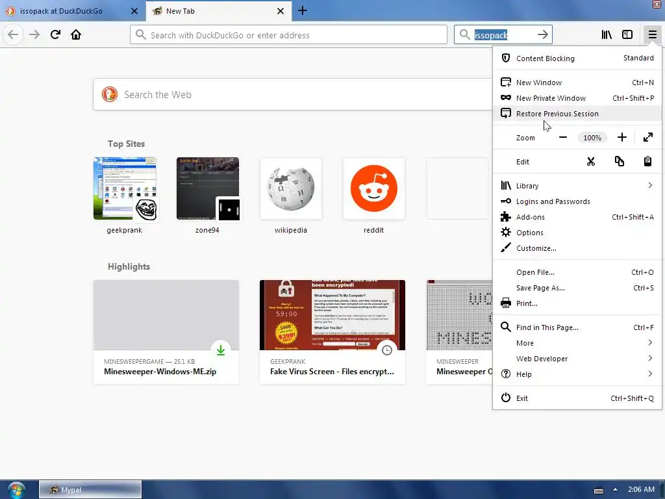The height and width of the screenshot is (499, 665).
Task: Open a New Private Window
Action: pyautogui.click(x=577, y=98)
